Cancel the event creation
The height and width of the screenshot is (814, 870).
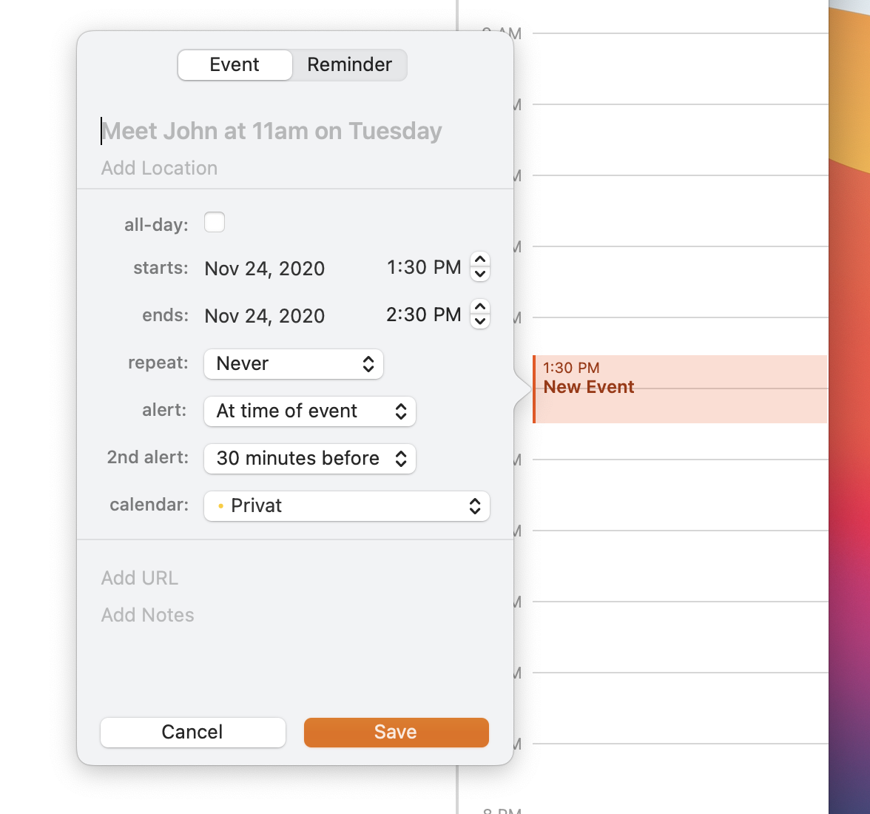coord(192,733)
